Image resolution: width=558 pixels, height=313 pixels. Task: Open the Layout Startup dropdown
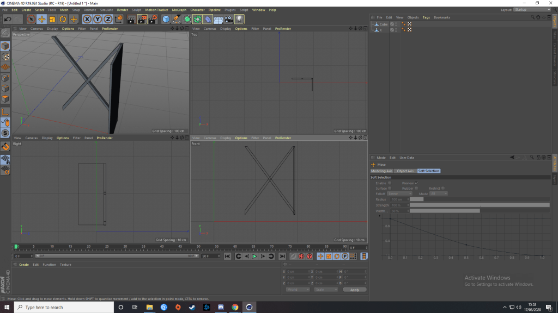[x=532, y=10]
